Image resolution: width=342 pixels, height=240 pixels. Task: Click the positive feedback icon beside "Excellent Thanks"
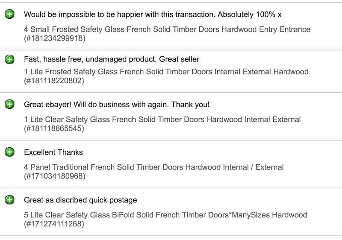[x=9, y=152]
